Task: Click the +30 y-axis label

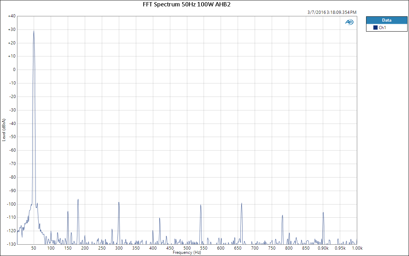Action: 12,29
